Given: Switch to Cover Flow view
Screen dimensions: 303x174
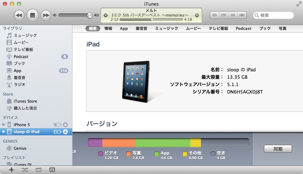Looking at the screenshot, I should pos(242,15).
